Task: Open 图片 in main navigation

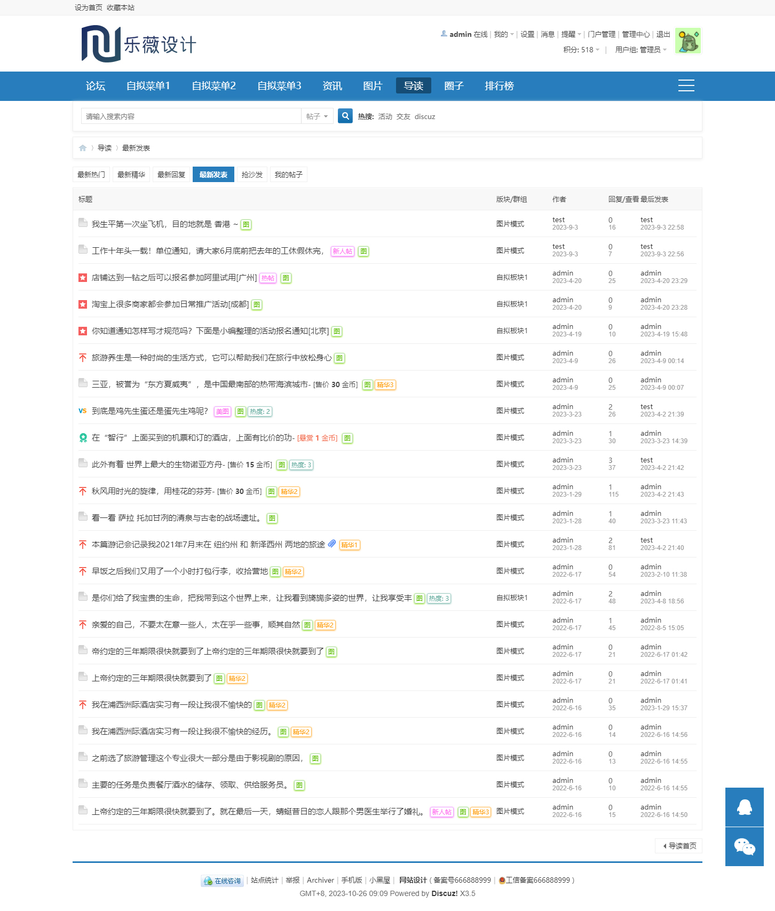Action: [373, 86]
